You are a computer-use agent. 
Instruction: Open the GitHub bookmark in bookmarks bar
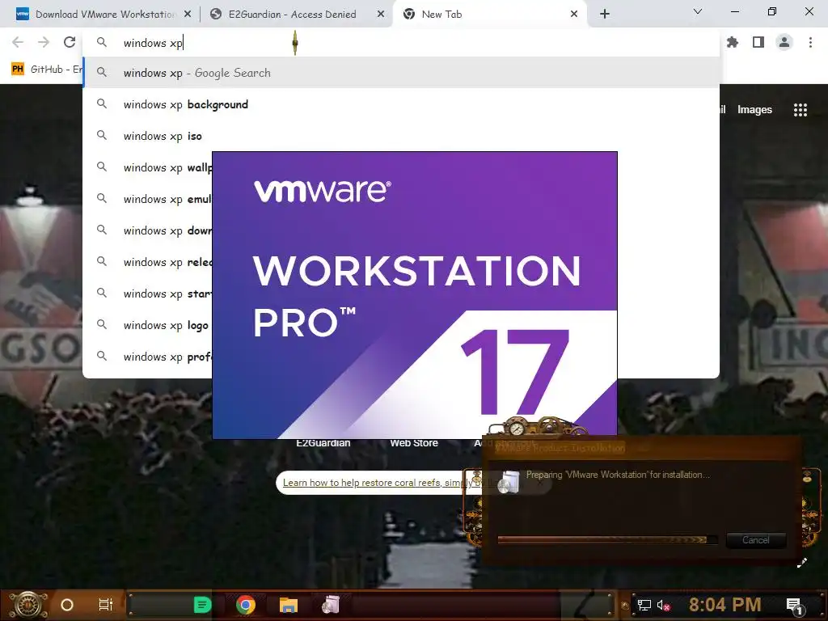point(46,70)
